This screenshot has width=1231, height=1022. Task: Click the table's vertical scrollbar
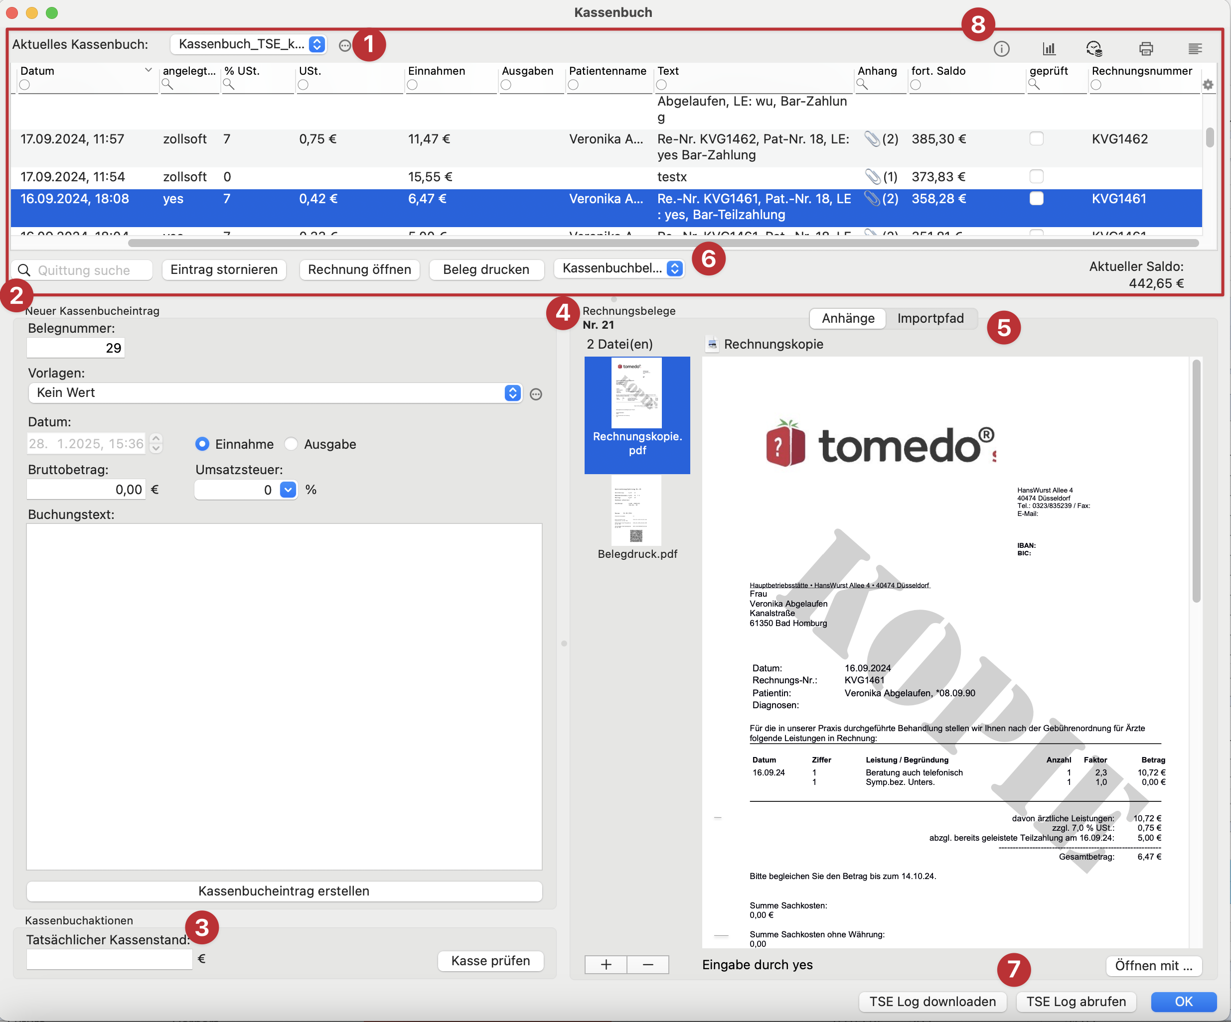point(1209,137)
